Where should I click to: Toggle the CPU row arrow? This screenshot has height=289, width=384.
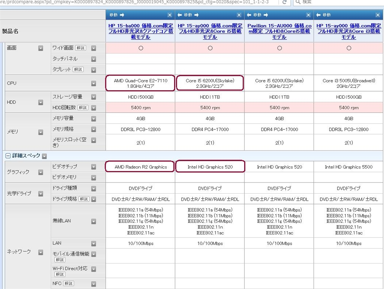(93, 83)
